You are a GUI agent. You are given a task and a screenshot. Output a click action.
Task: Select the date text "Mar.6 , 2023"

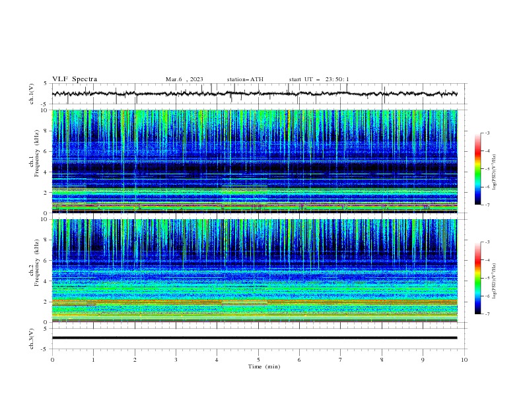[184, 79]
